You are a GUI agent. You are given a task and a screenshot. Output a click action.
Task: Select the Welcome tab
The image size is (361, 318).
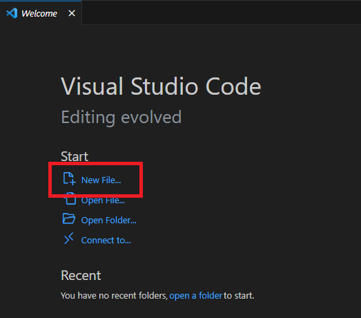pos(41,12)
